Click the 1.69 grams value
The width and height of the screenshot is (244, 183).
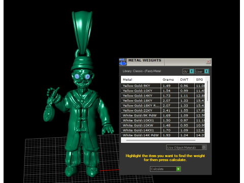click(167, 115)
